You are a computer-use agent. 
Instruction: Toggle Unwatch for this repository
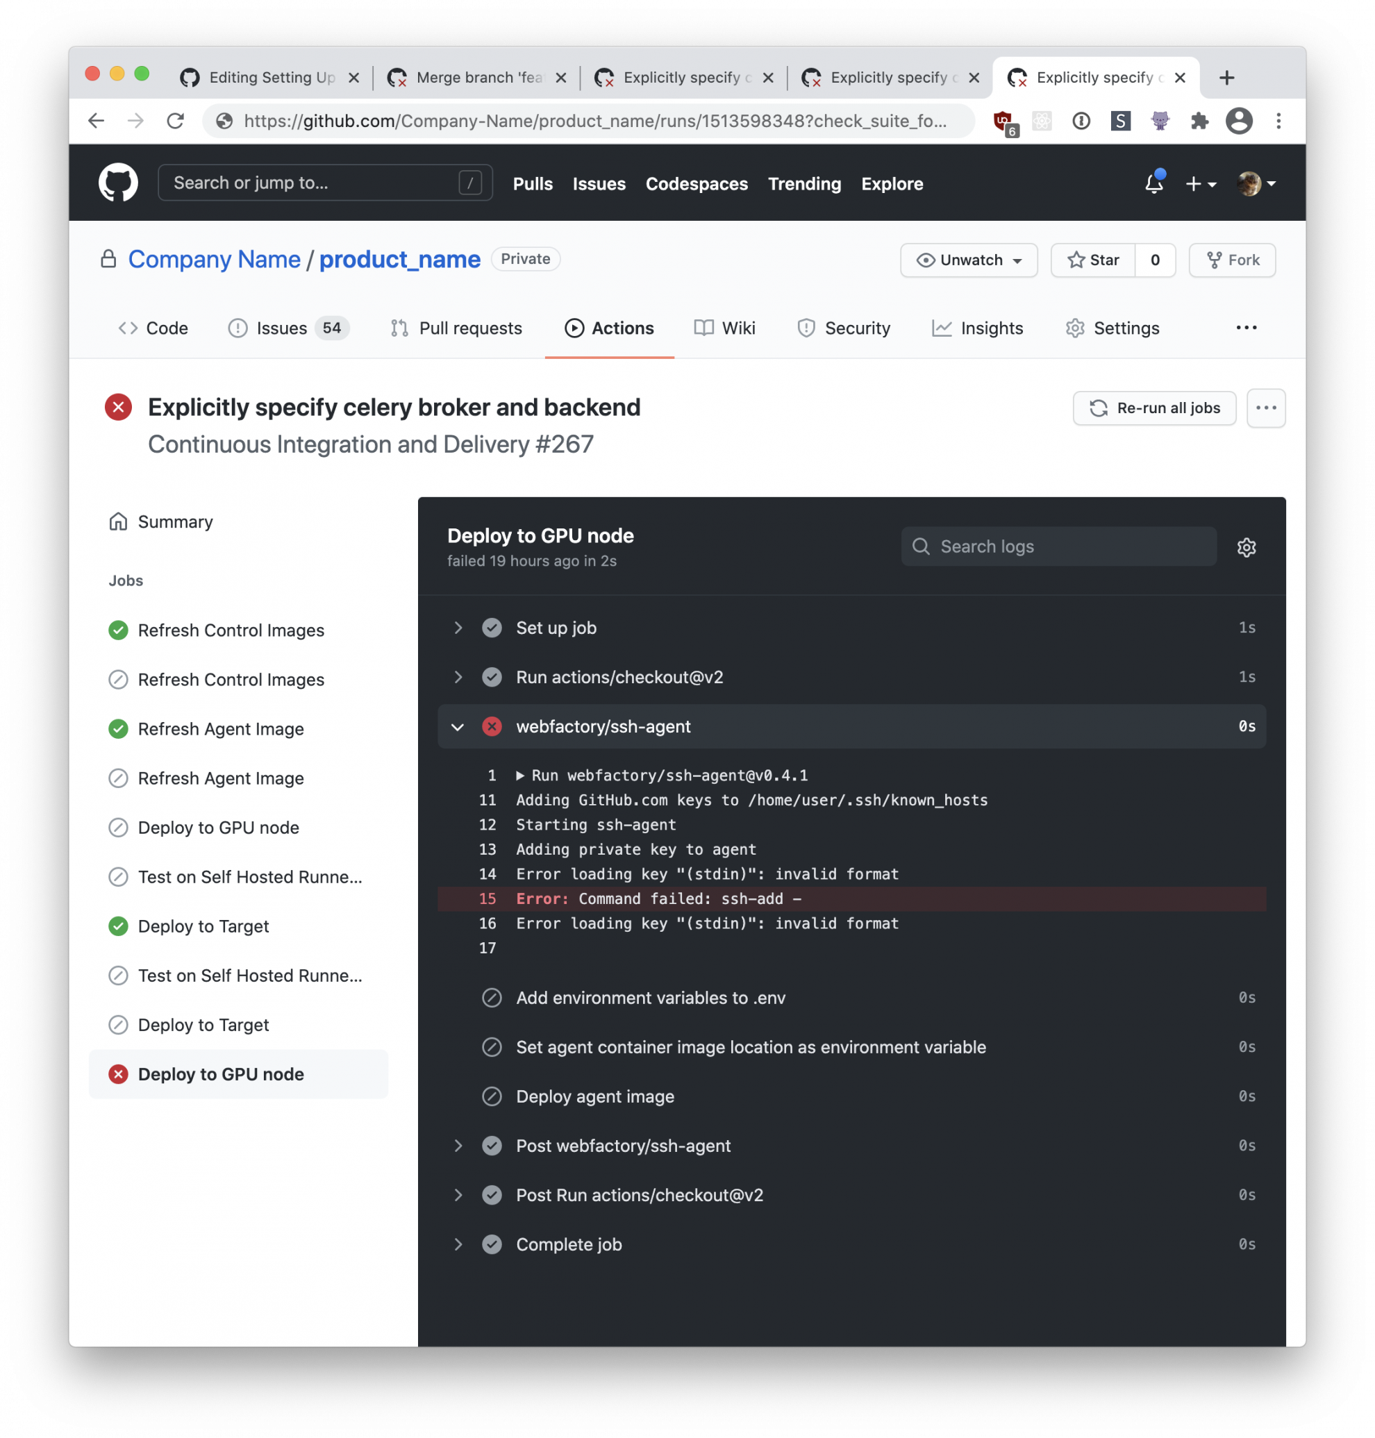tap(968, 260)
